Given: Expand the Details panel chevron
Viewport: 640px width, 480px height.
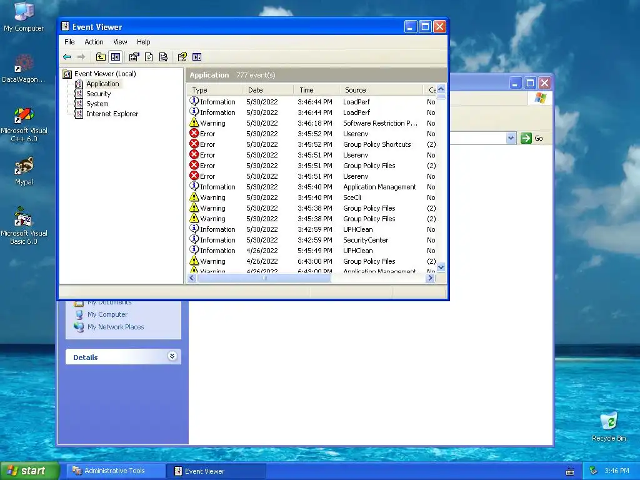Looking at the screenshot, I should click(172, 356).
